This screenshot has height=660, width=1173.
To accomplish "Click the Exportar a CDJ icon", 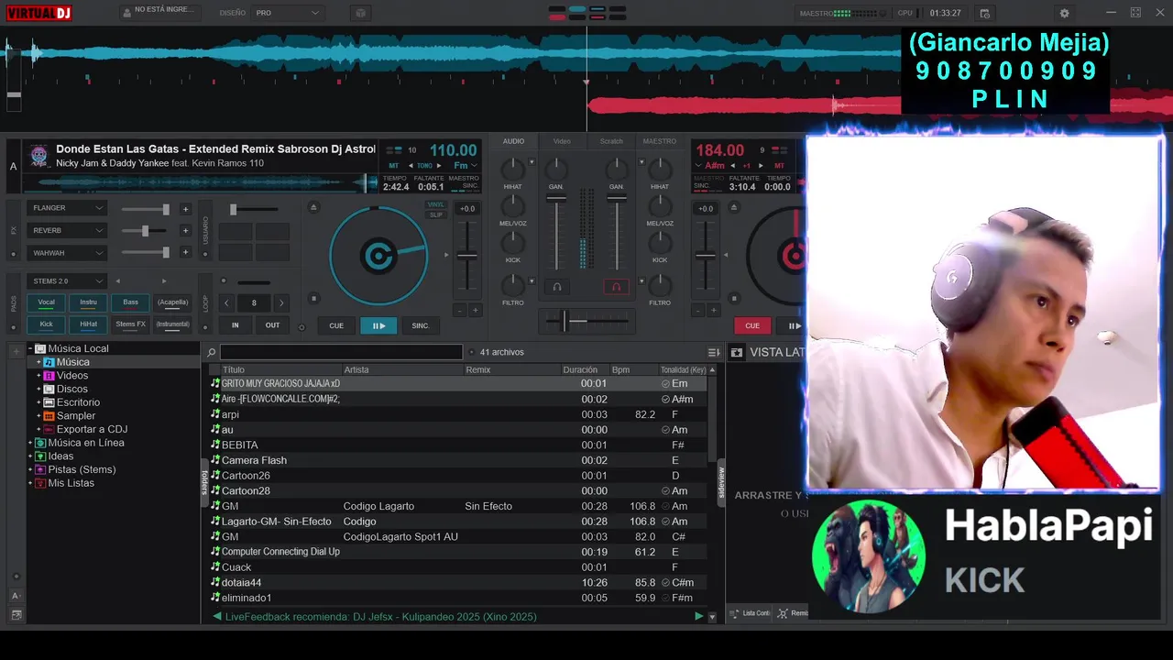I will point(49,429).
